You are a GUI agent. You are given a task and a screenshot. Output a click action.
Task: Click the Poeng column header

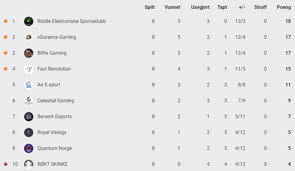click(284, 7)
